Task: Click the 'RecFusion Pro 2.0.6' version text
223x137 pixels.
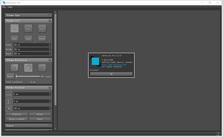Action: point(111,56)
